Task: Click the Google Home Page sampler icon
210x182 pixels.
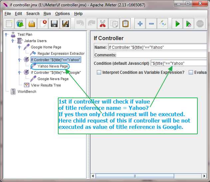Action: [27, 47]
